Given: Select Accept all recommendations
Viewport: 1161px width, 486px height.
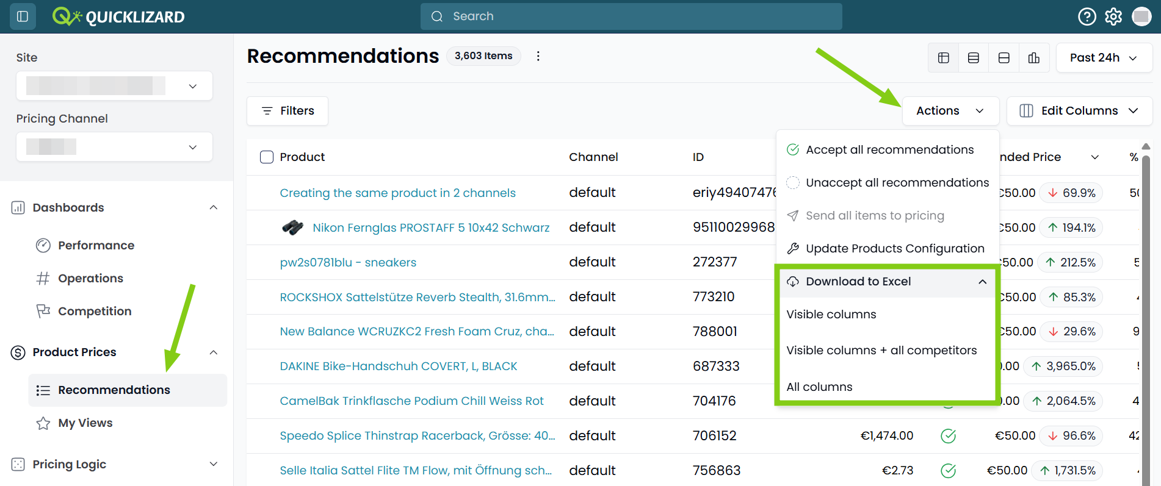Looking at the screenshot, I should coord(888,150).
